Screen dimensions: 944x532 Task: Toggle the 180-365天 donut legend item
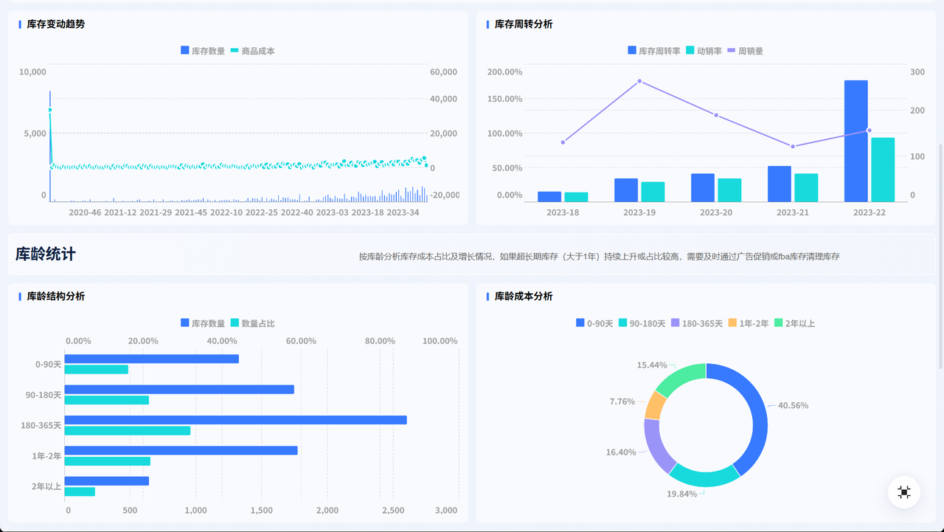coord(697,323)
